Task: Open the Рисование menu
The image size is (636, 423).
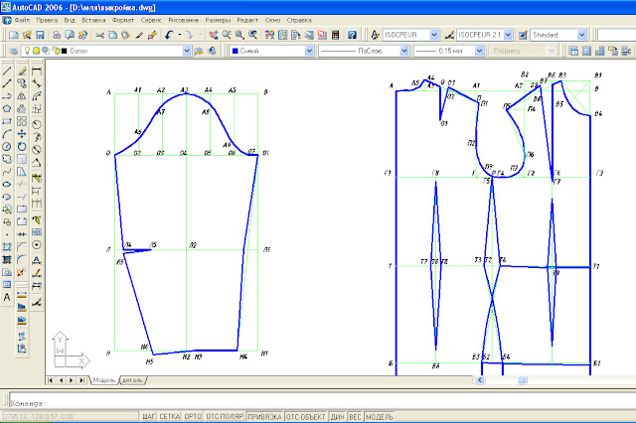Action: 183,20
